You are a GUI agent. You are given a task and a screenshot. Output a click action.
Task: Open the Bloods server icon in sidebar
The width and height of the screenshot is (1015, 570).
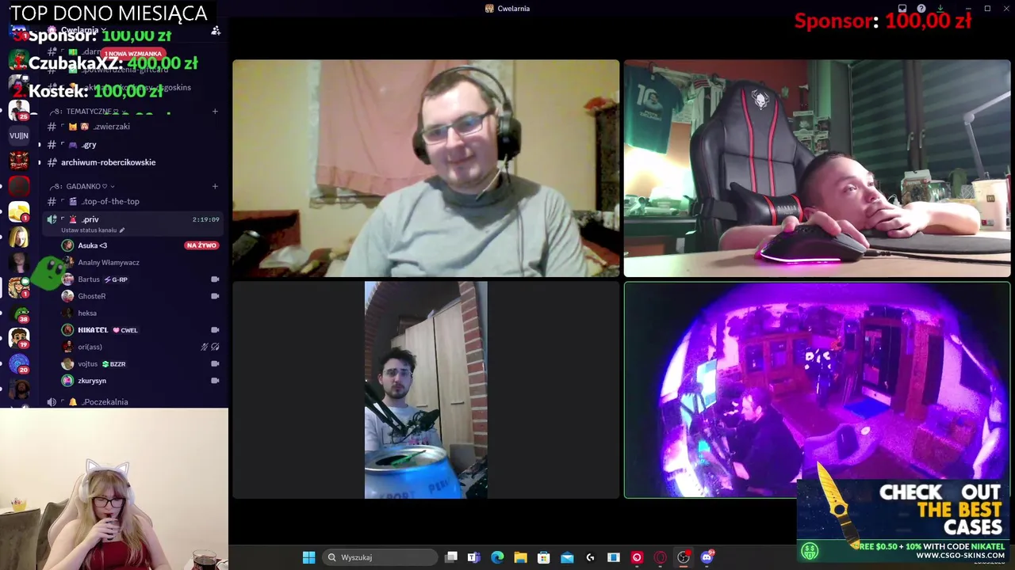coord(19,161)
